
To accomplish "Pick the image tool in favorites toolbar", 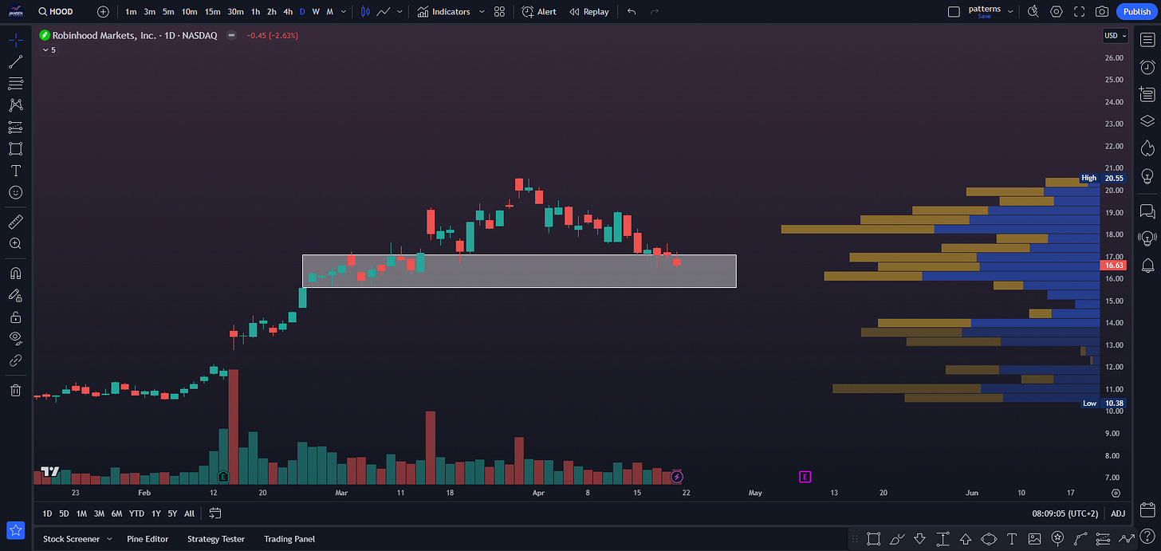I will tap(1035, 538).
